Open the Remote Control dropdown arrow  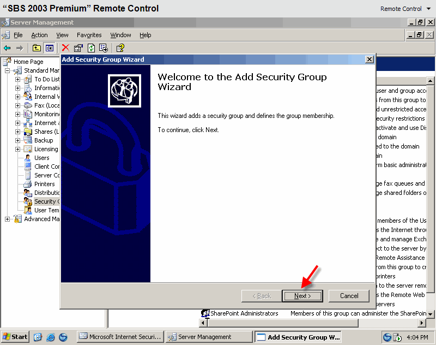pyautogui.click(x=428, y=9)
